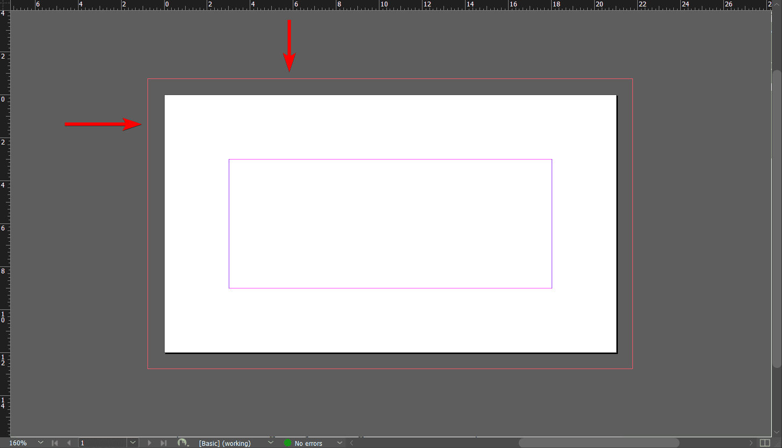Open the dropdown beside No errors
The image size is (782, 448).
pos(339,443)
